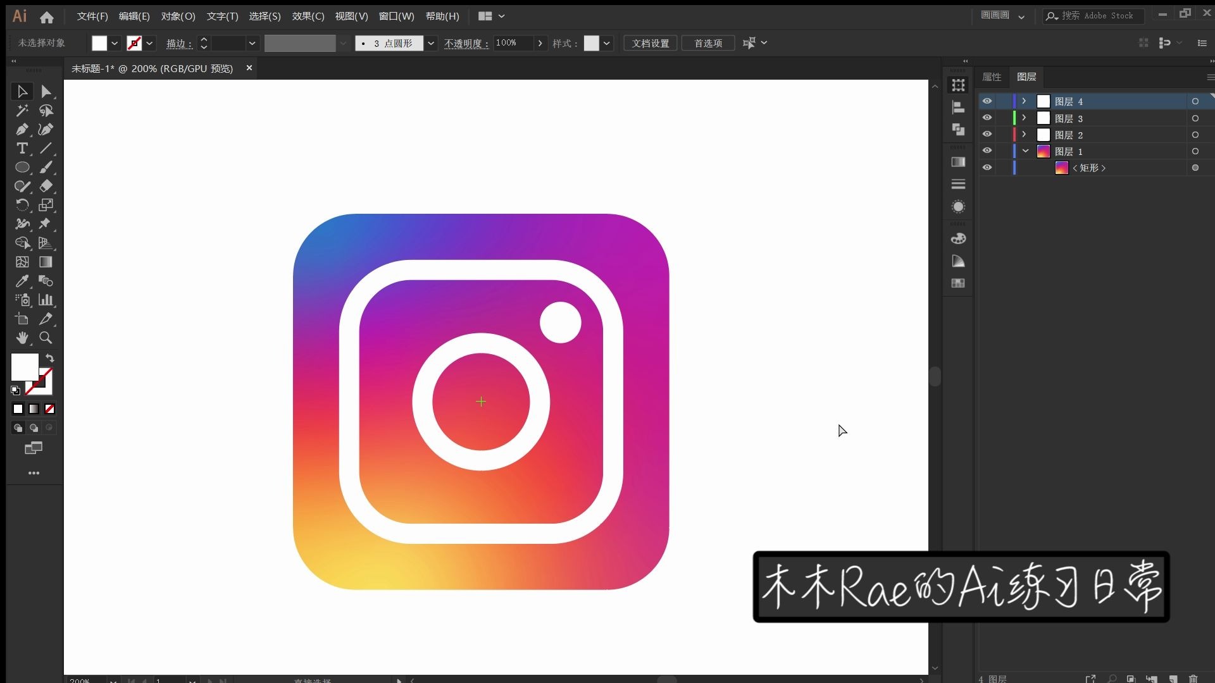Select the Curvature tool

click(x=46, y=130)
